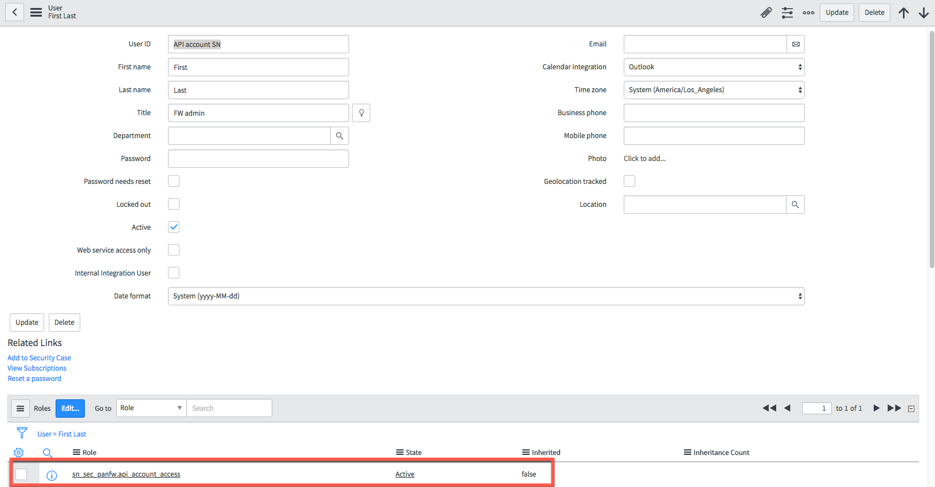Click Edit in the Roles list
Viewport: 935px width, 487px height.
70,409
